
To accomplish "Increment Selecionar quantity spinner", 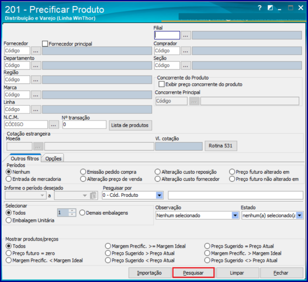I will pyautogui.click(x=72, y=210).
